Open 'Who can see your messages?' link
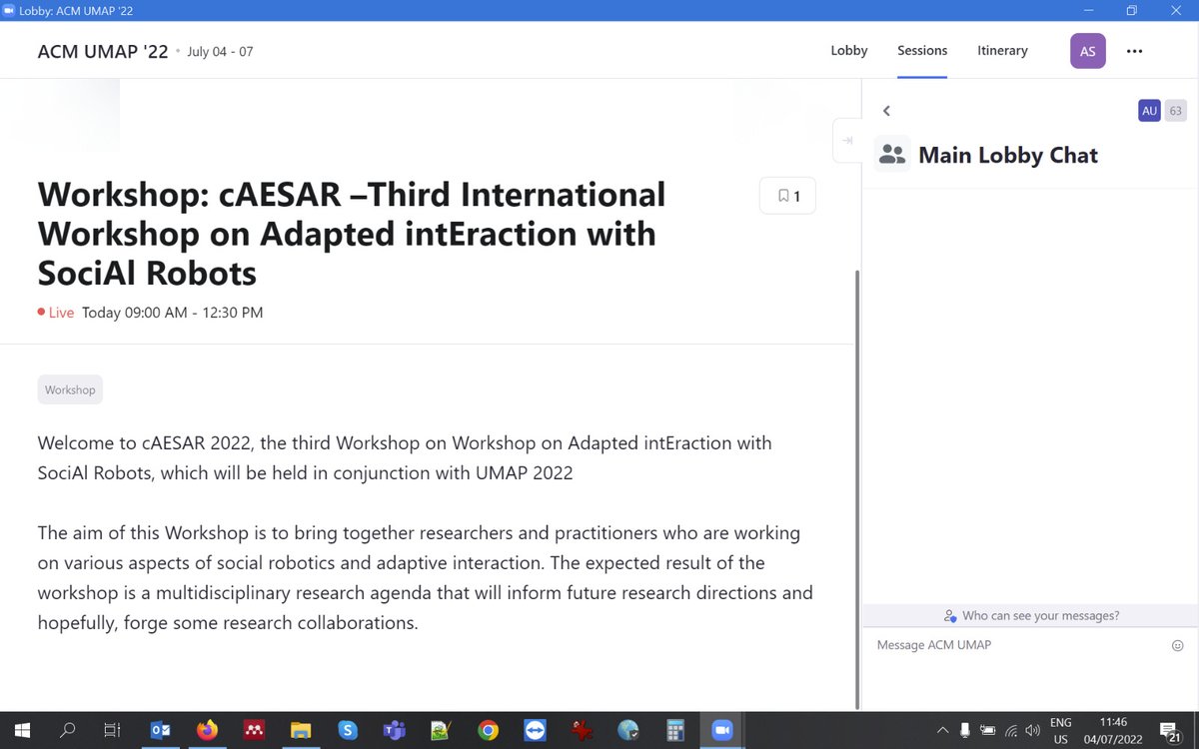1199x749 pixels. coord(1031,616)
